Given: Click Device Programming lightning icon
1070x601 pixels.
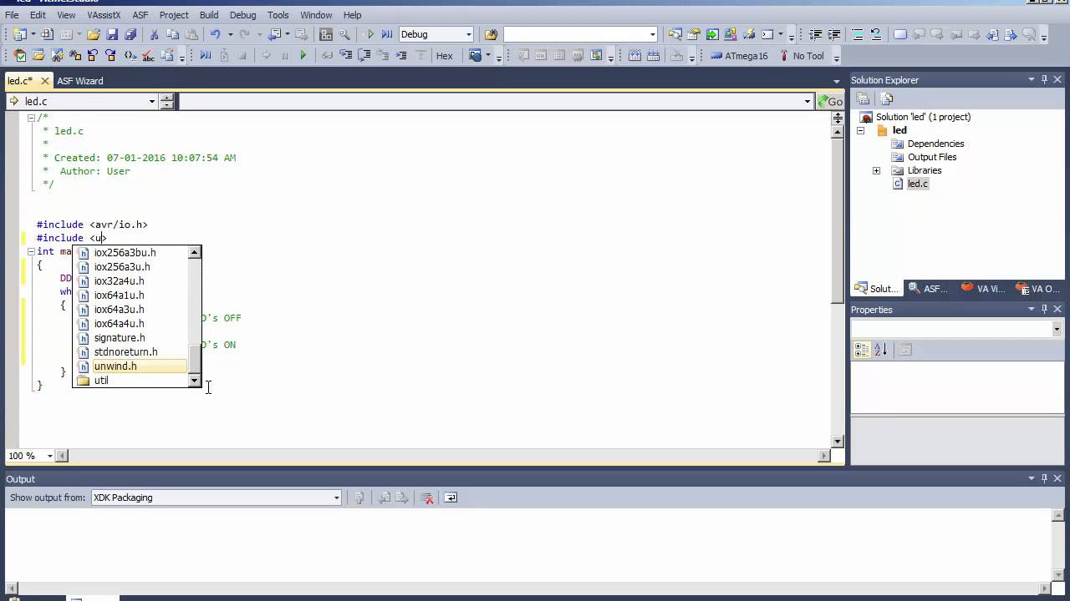Looking at the screenshot, I should tap(749, 34).
